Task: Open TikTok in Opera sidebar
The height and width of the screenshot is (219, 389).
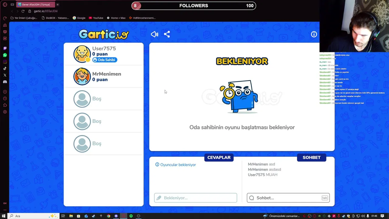Action: tap(5, 68)
